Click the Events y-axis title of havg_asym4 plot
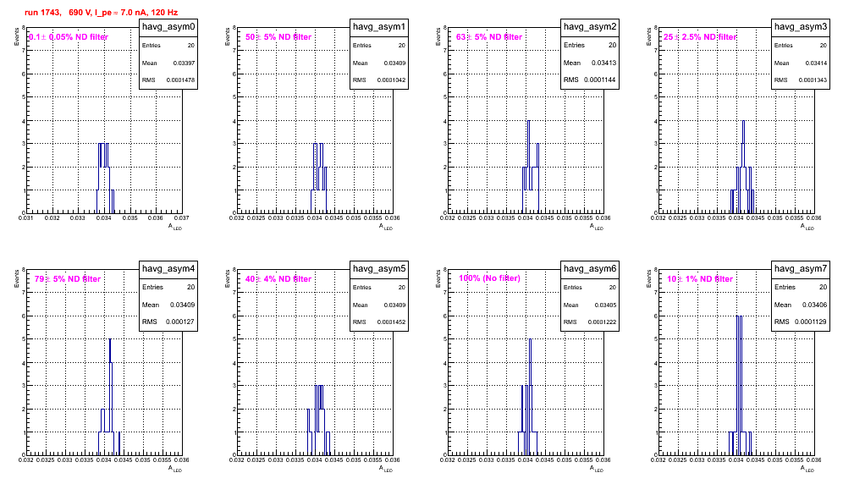 (17, 278)
